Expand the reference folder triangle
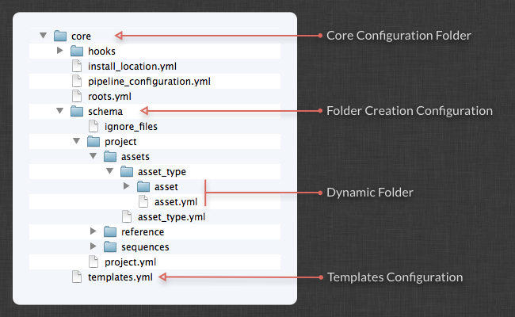 [93, 231]
